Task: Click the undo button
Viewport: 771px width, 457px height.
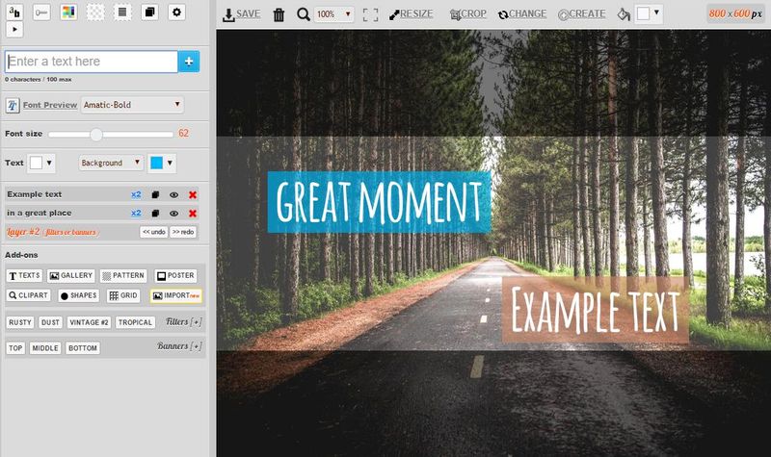Action: pos(154,232)
